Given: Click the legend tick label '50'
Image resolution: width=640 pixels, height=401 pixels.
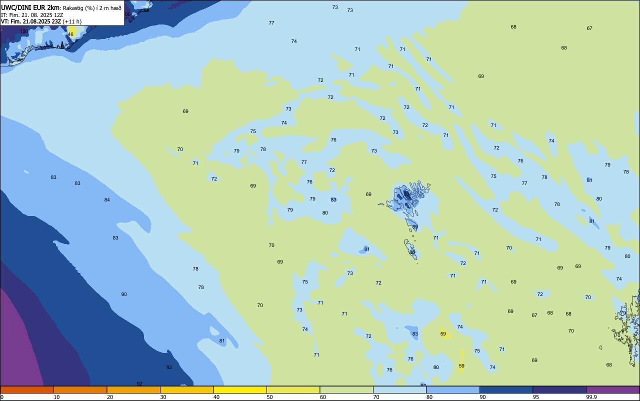Looking at the screenshot, I should tap(269, 397).
